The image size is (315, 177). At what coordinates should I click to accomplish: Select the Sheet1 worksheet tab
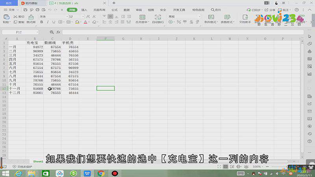(x=38, y=161)
